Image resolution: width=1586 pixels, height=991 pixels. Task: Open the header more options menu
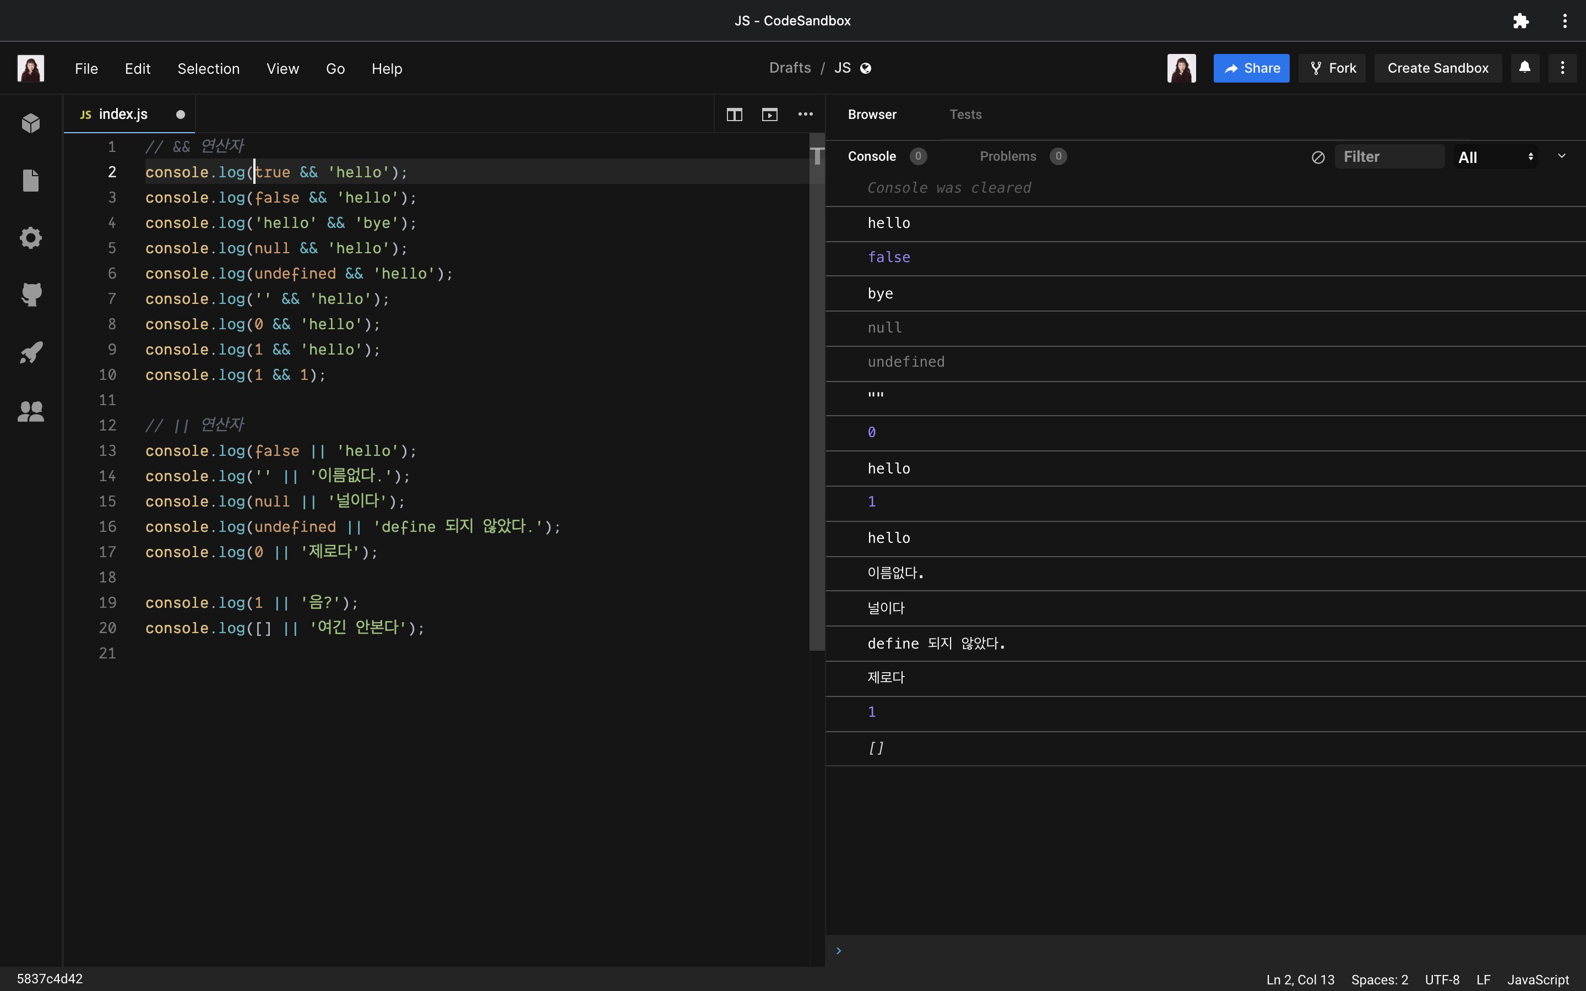[x=1562, y=68]
